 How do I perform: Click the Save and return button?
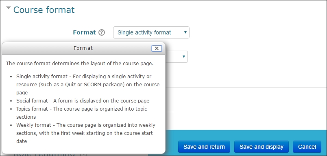pyautogui.click(x=204, y=147)
